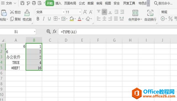The width and height of the screenshot is (177, 101).
Task: Open the Name Box dropdown arrow
Action: pyautogui.click(x=35, y=32)
